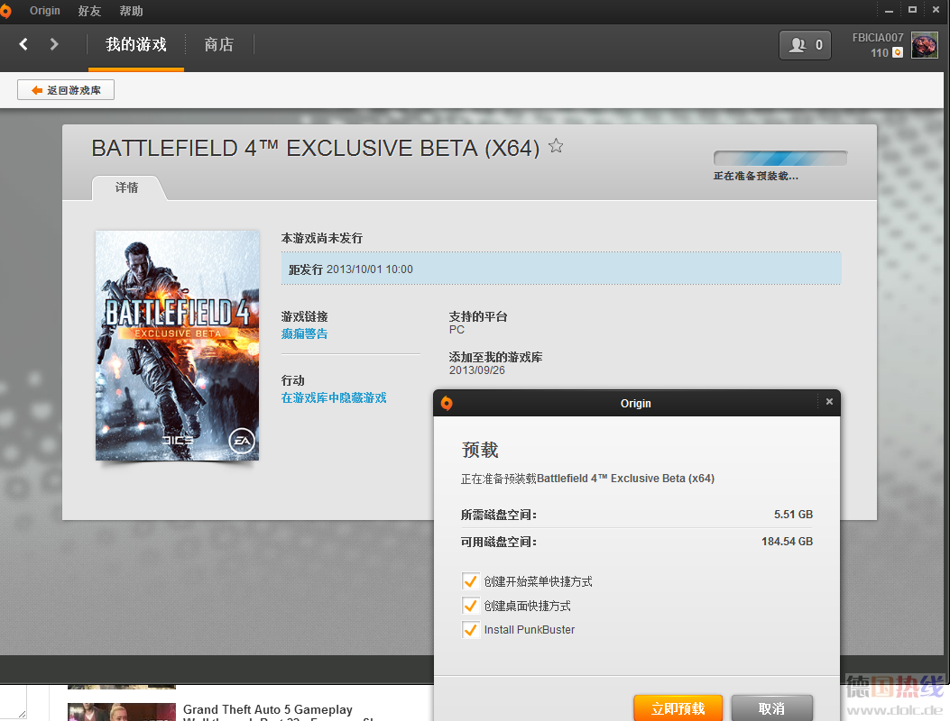Click the Origin logo in preload dialog
Screen dimensions: 950x721
447,403
